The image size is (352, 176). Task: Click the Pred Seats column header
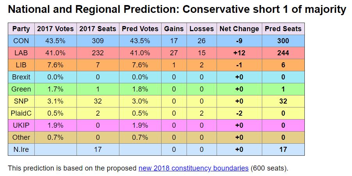click(283, 29)
